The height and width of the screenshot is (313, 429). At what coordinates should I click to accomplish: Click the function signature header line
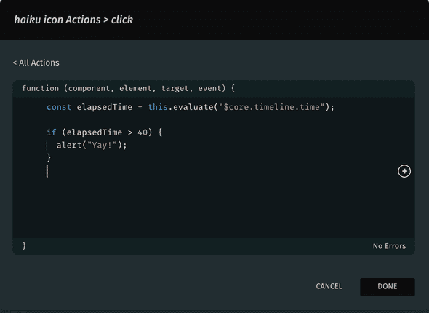[x=128, y=89]
